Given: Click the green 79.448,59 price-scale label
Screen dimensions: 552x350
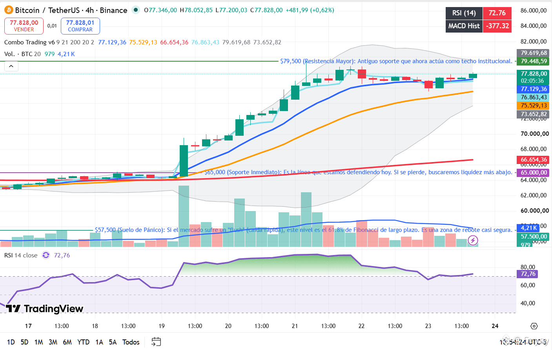Looking at the screenshot, I should (x=534, y=61).
